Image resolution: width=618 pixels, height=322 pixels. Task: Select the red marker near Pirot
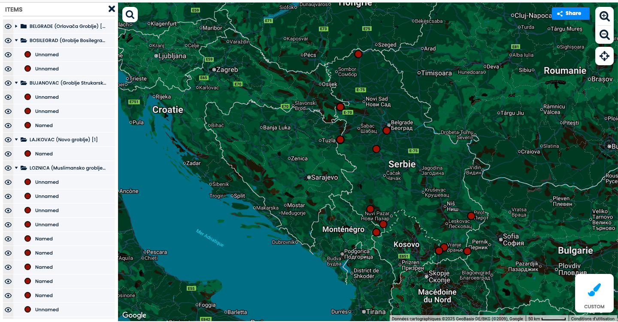(471, 216)
